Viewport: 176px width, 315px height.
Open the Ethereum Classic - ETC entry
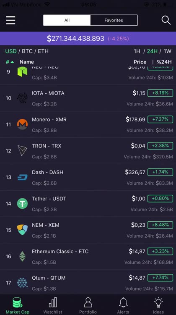(x=88, y=256)
